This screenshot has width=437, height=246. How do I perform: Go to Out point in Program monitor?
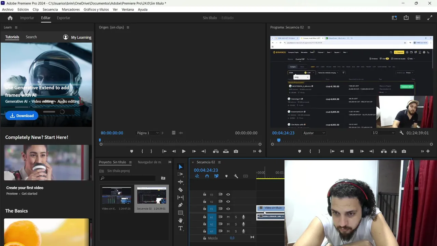pyautogui.click(x=372, y=151)
